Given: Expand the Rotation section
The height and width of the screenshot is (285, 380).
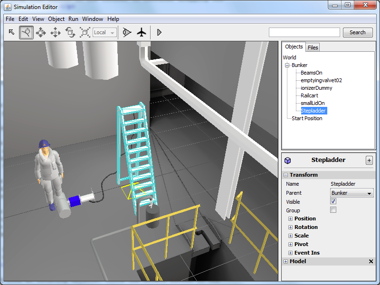Looking at the screenshot, I should 290,227.
